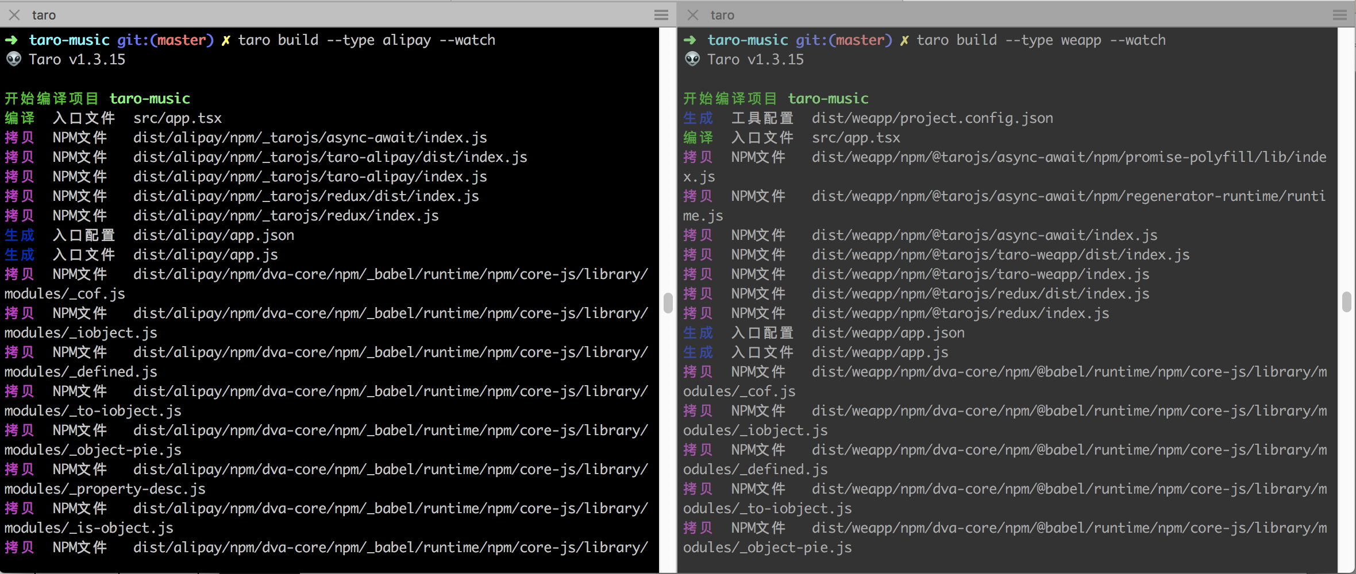This screenshot has height=574, width=1356.
Task: Click 'dist/alipay/npm/_tarojs/taro-alipay/dist/index.js' path
Action: (330, 157)
